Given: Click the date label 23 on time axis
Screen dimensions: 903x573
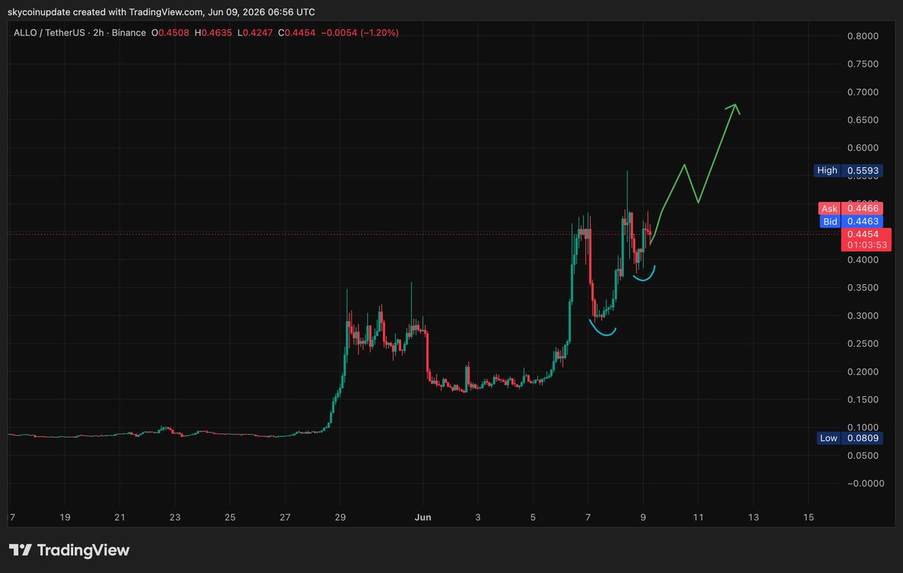Looking at the screenshot, I should tap(175, 518).
